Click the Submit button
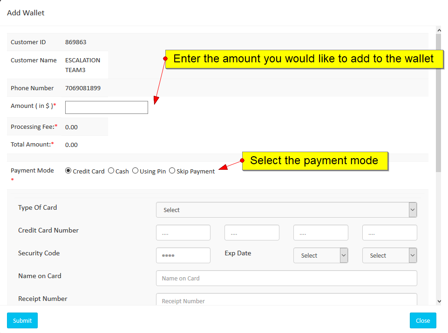Screen dimensions: 448x333 [x=22, y=320]
